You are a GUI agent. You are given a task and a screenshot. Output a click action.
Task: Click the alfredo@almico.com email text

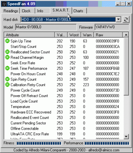click(104, 150)
